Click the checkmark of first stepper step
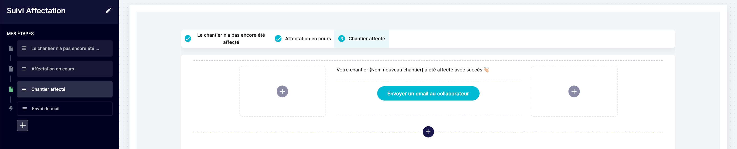This screenshot has width=737, height=149. click(188, 39)
